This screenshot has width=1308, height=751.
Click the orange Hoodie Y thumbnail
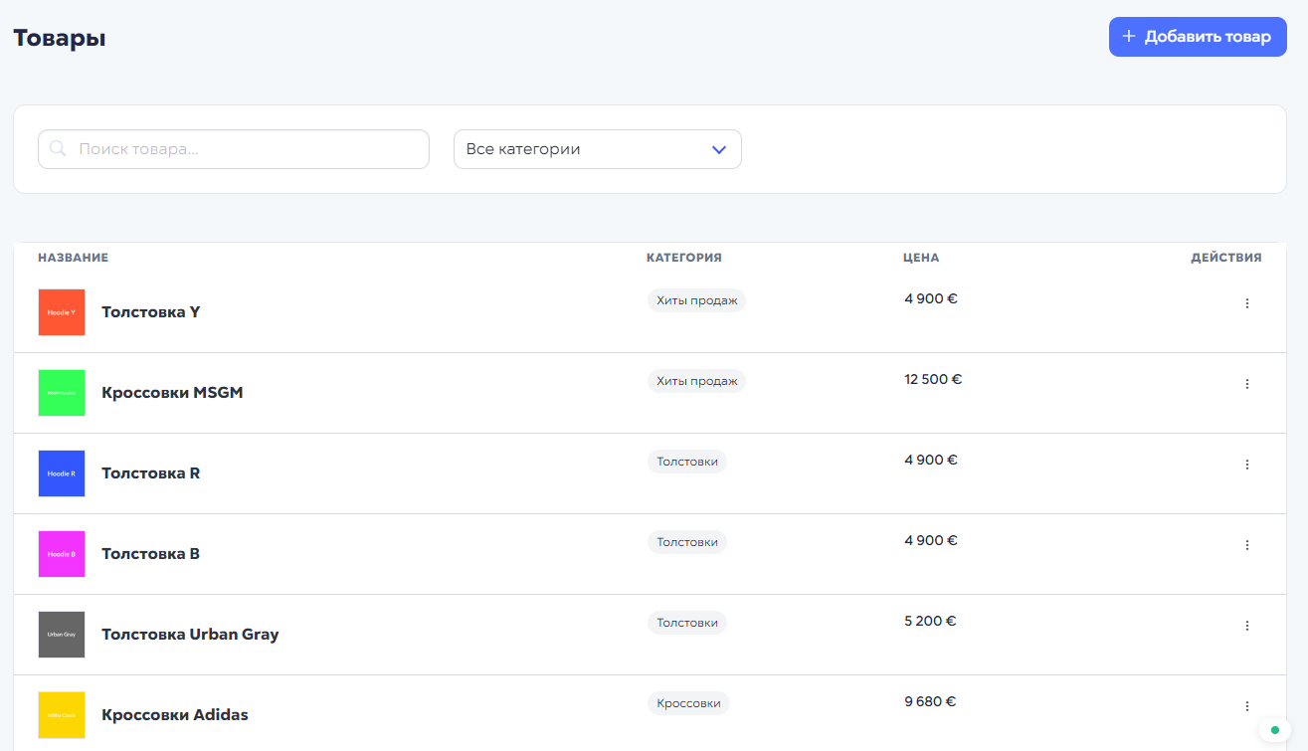pos(62,312)
